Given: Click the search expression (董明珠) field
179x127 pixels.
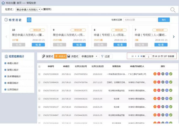Looking at the screenshot, I should pyautogui.click(x=47, y=9).
